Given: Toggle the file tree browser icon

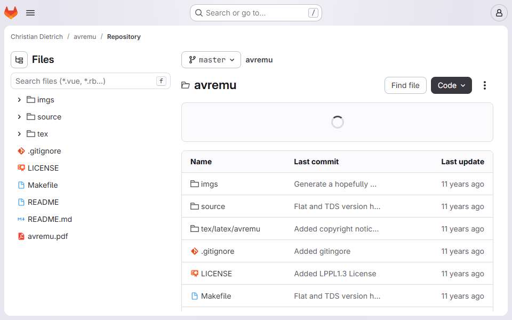Looking at the screenshot, I should (19, 60).
